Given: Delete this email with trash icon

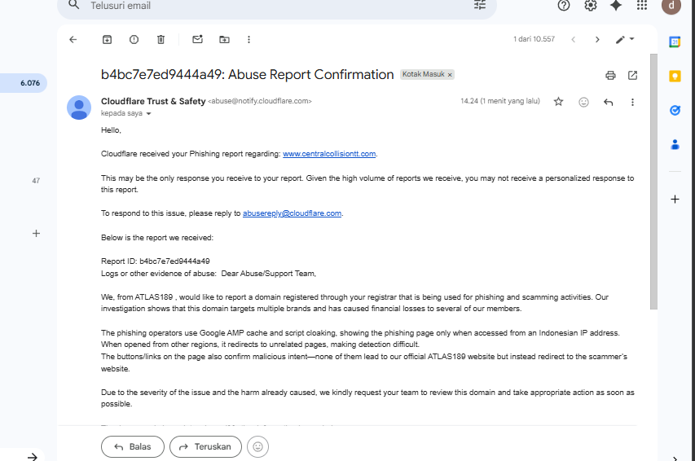Looking at the screenshot, I should click(x=161, y=39).
